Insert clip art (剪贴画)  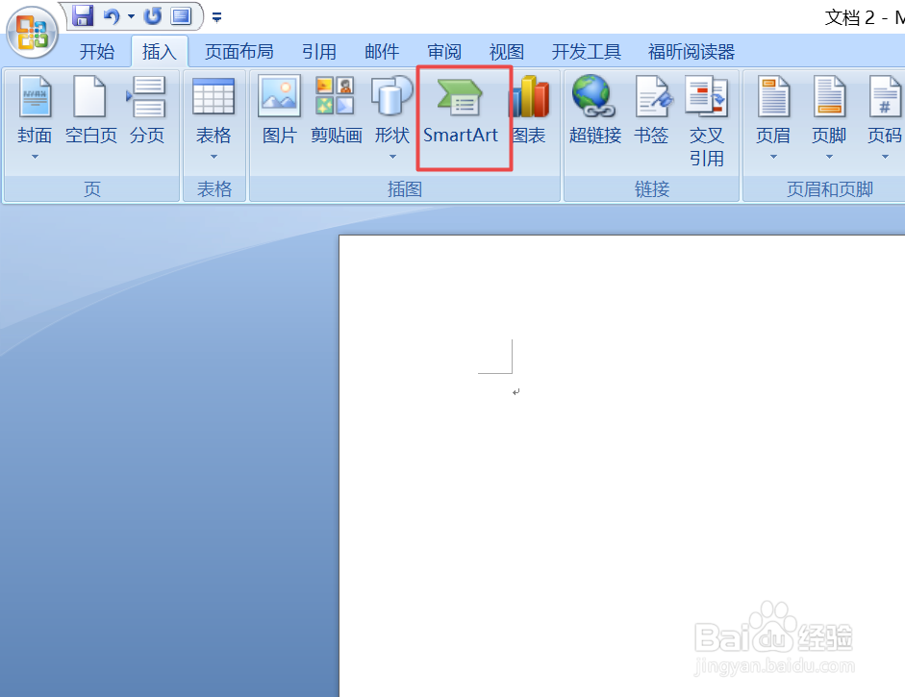pos(336,111)
